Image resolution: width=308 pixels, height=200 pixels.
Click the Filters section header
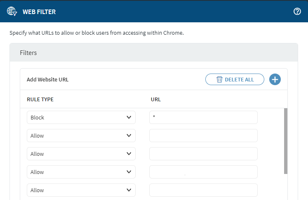click(28, 53)
